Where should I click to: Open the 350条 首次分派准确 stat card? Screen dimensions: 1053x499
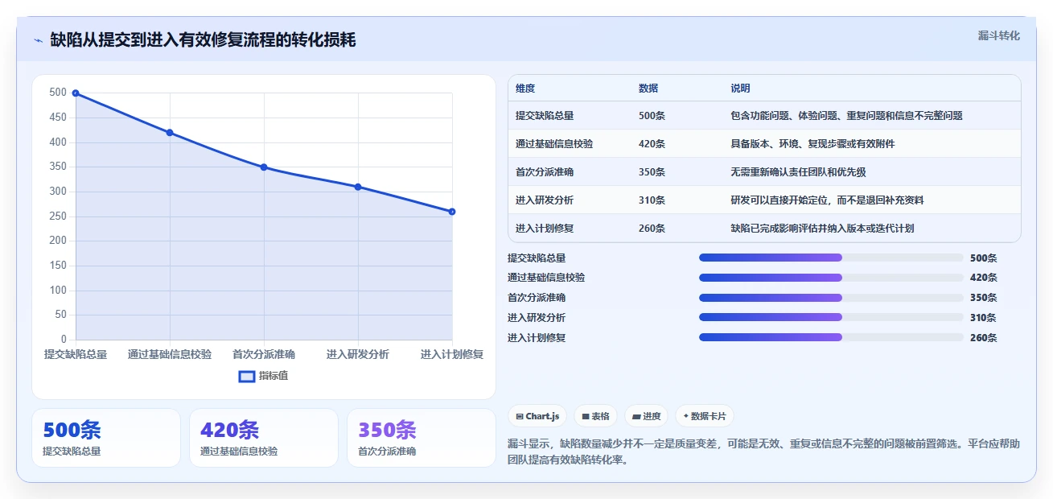(422, 438)
